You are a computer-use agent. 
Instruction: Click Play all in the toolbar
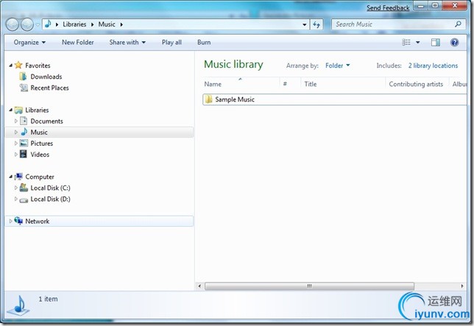171,42
